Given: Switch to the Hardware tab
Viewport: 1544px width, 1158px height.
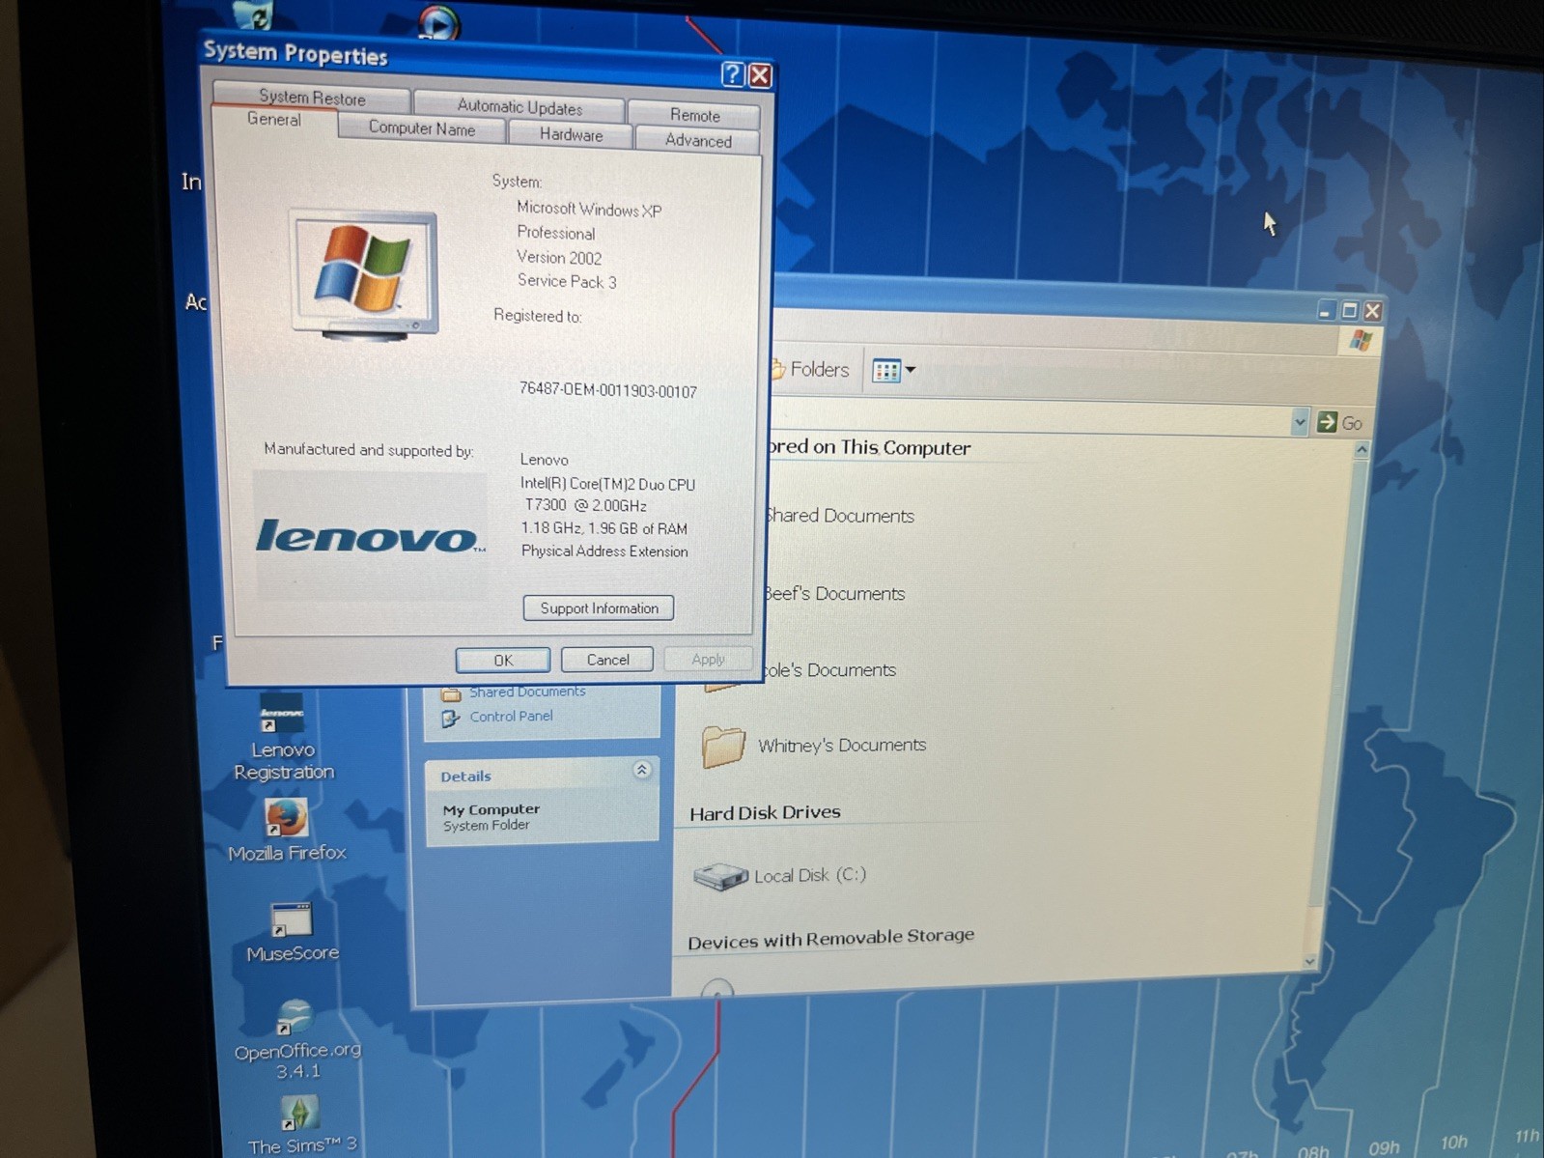Looking at the screenshot, I should 571,135.
